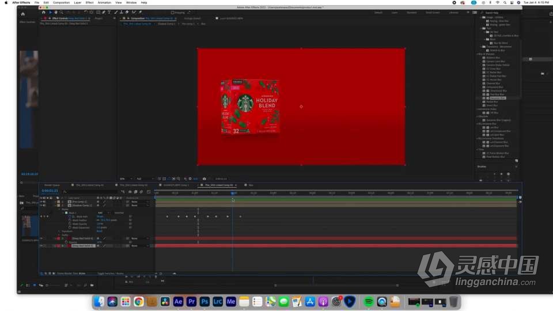Click the Mask Path stopwatch
The image size is (553, 311).
pyautogui.click(x=70, y=217)
